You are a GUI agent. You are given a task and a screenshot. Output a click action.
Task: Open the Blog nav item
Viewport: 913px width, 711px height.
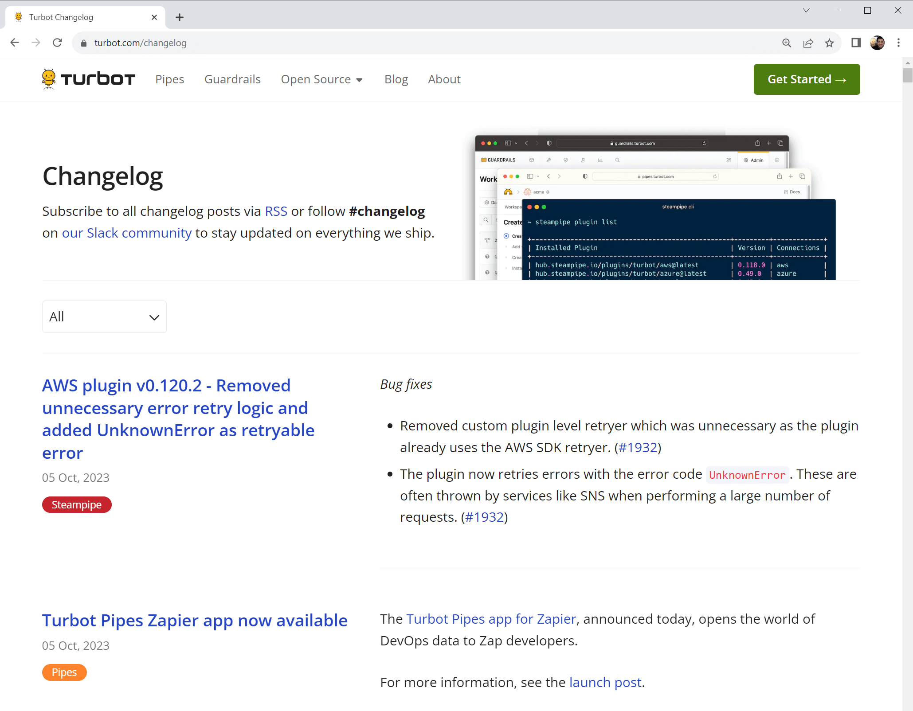coord(396,79)
